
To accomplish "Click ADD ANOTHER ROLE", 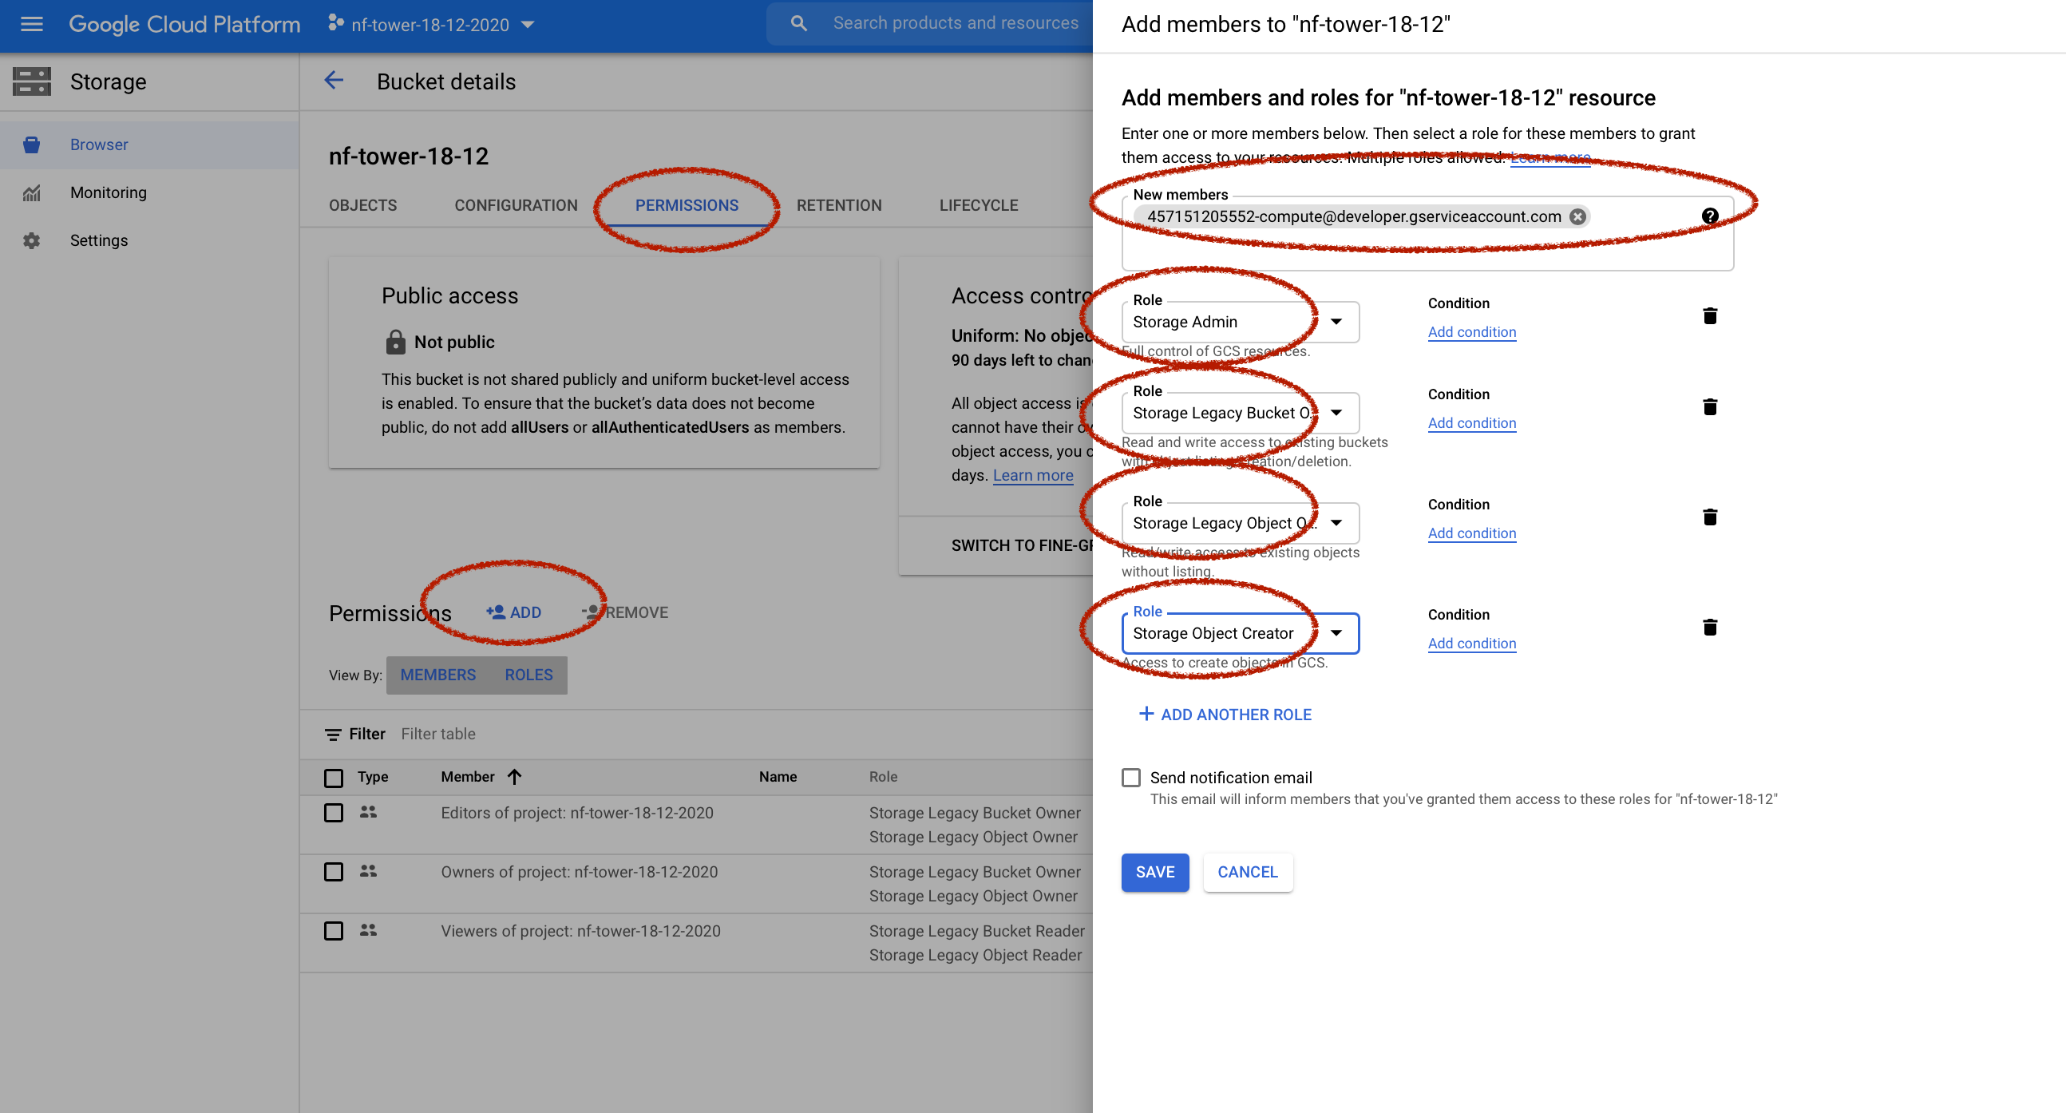I will [1225, 715].
